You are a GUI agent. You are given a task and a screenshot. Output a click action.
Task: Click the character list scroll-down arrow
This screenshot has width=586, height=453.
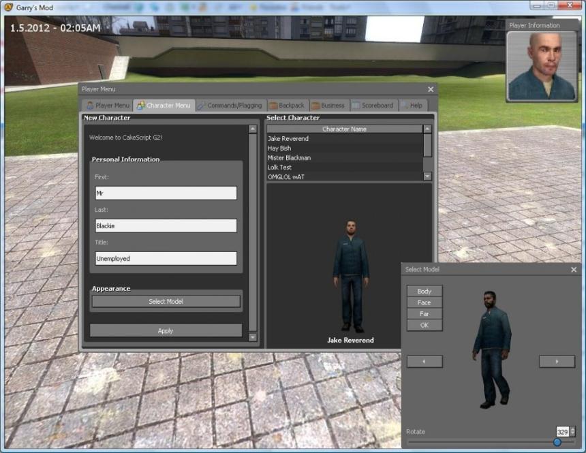[x=427, y=176]
